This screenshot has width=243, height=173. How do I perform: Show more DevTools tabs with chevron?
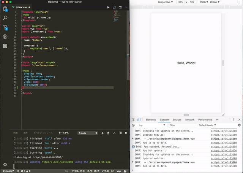(x=217, y=120)
